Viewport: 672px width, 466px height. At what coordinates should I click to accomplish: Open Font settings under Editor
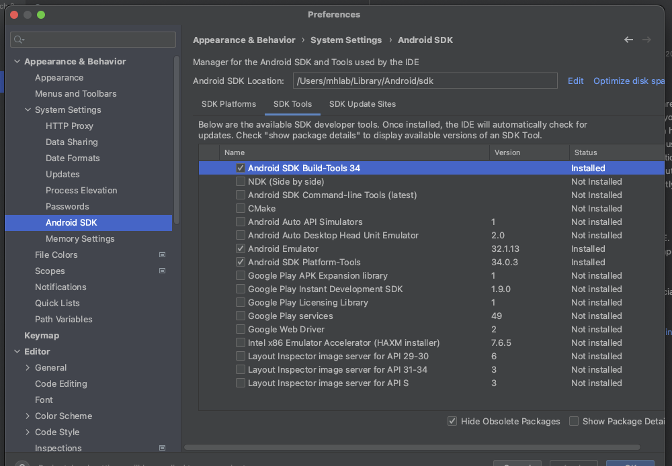pos(44,400)
